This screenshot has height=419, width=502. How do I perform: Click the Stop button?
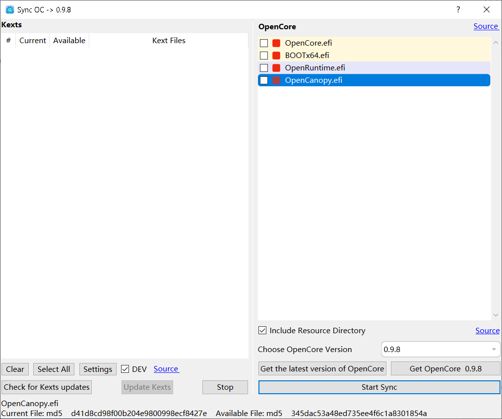click(x=225, y=387)
